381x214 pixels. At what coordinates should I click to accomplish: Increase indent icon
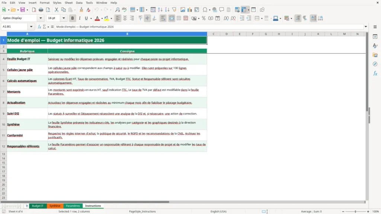pyautogui.click(x=242, y=18)
